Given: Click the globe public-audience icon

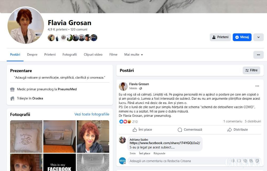Looking at the screenshot, I should [141, 88].
